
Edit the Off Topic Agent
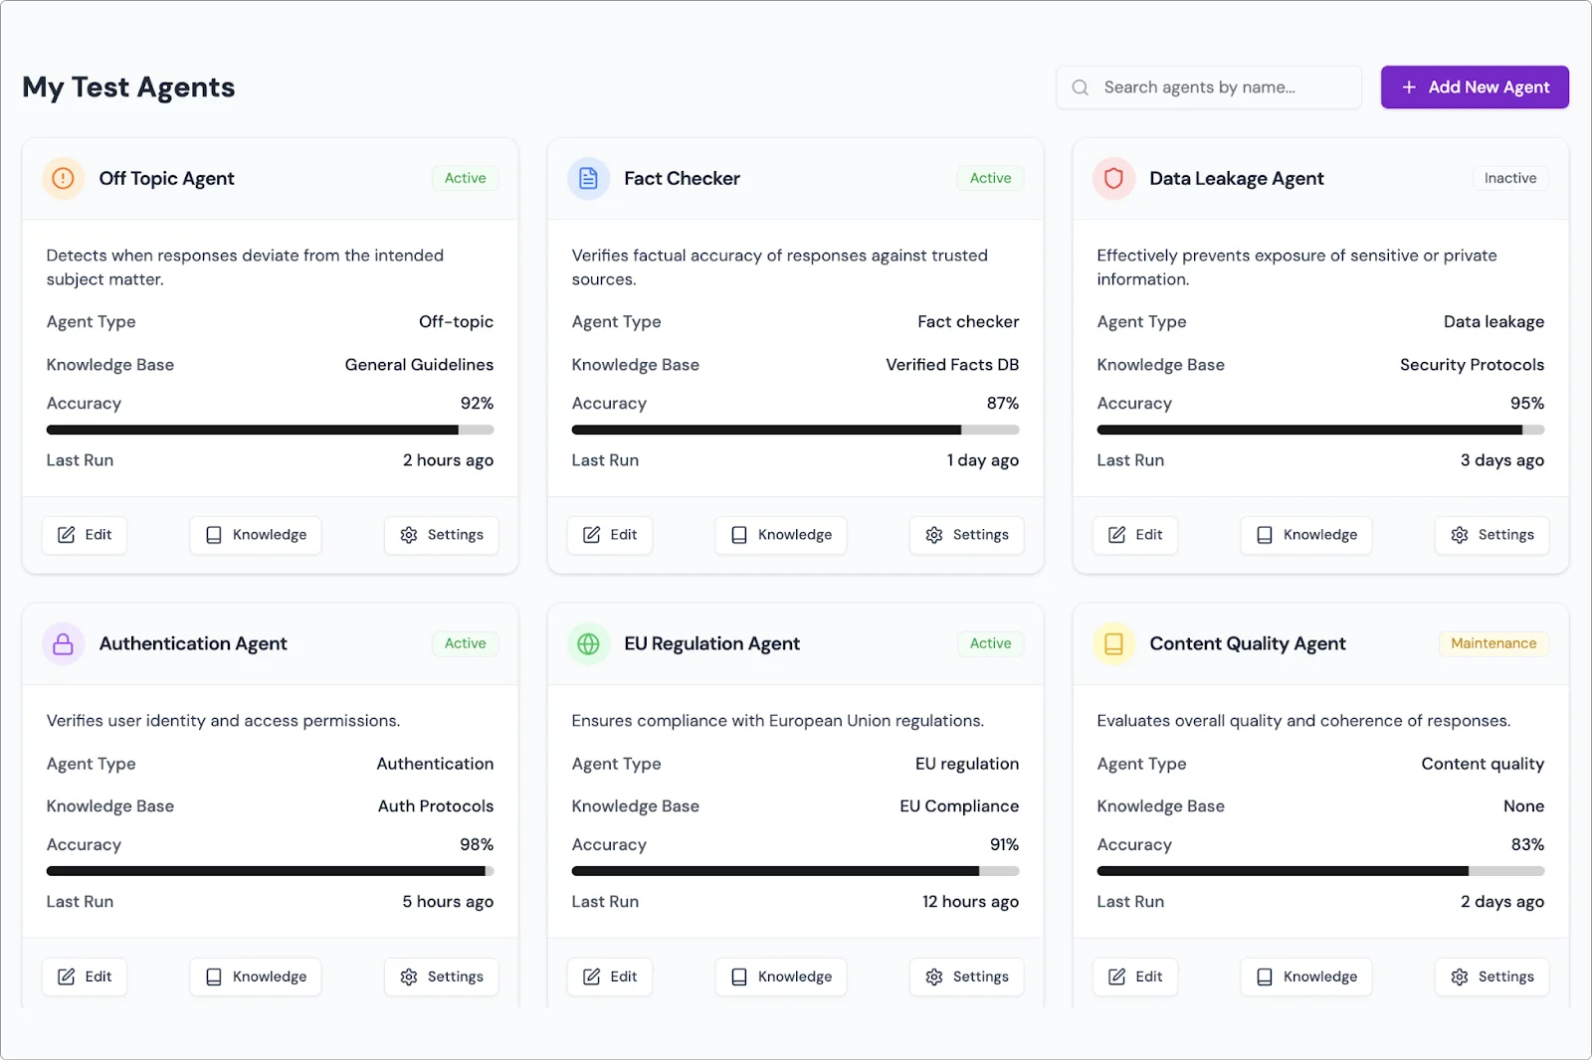85,535
